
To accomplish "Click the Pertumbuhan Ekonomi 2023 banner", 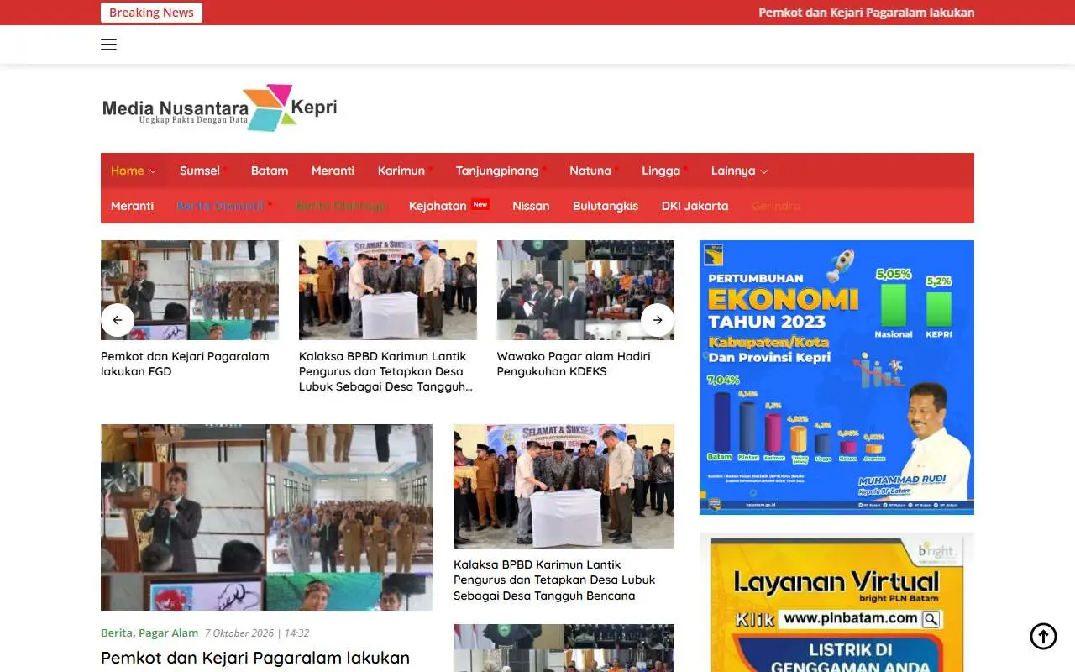I will point(836,377).
